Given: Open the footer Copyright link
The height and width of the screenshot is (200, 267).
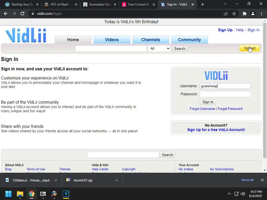Looking at the screenshot, I should [129, 169].
